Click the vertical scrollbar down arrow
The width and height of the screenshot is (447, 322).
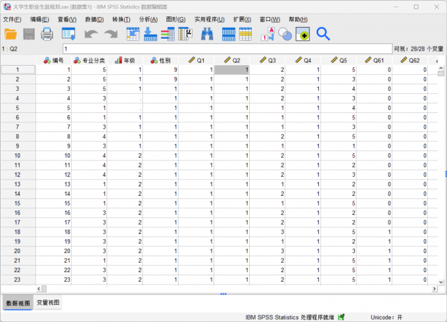pyautogui.click(x=442, y=281)
